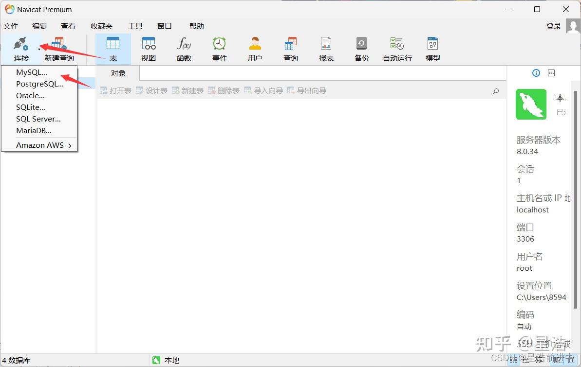The width and height of the screenshot is (581, 367).
Task: Click the 'C:\Users\8594' settings path
Action: 542,297
